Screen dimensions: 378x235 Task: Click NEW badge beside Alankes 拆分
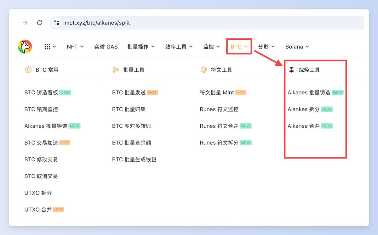327,109
